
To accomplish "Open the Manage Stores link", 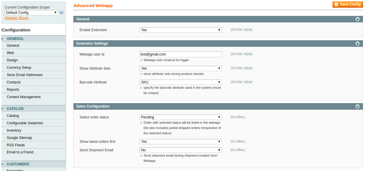I will [x=16, y=18].
